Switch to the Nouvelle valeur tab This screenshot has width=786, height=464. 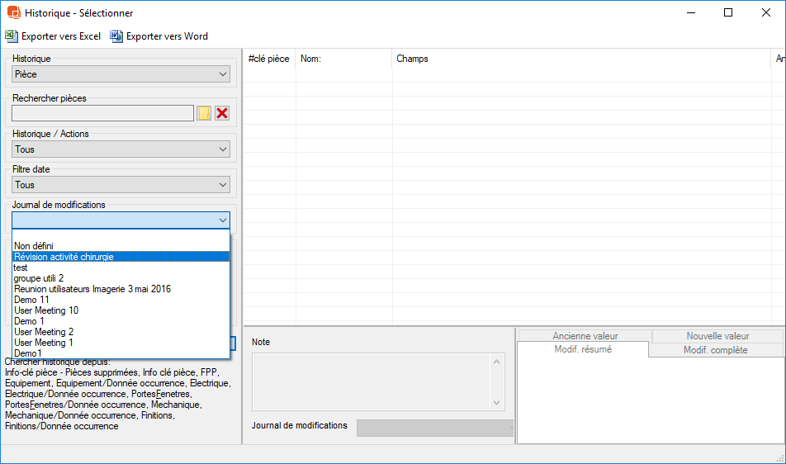tap(717, 336)
